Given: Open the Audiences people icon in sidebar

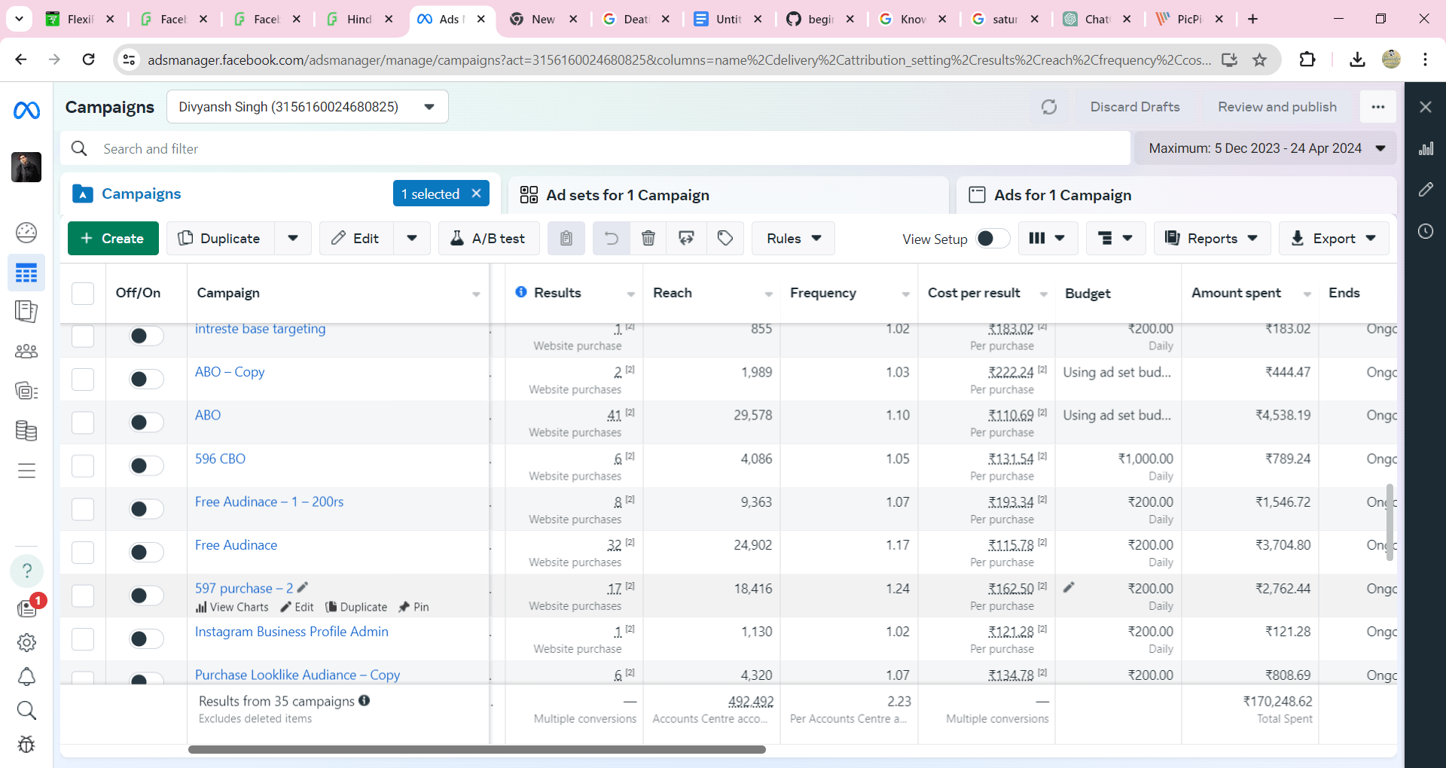Looking at the screenshot, I should point(26,350).
